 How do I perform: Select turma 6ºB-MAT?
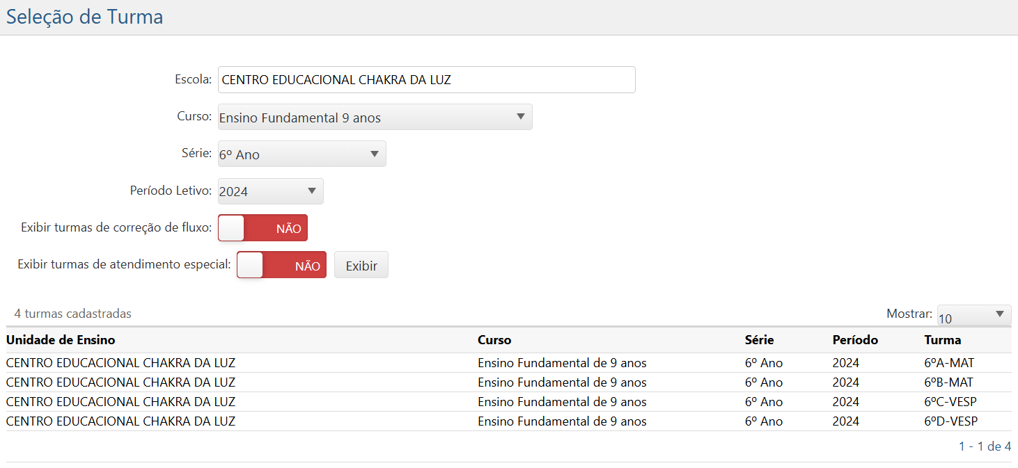949,382
